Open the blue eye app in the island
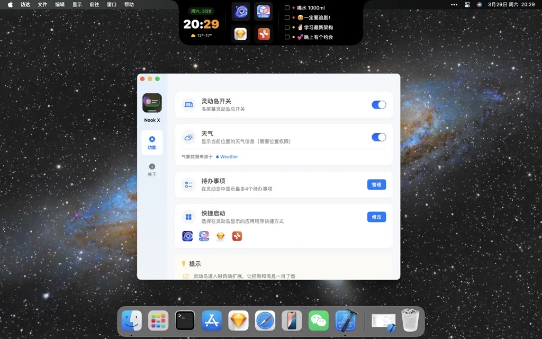Viewport: 542px width, 339px height. click(x=241, y=11)
